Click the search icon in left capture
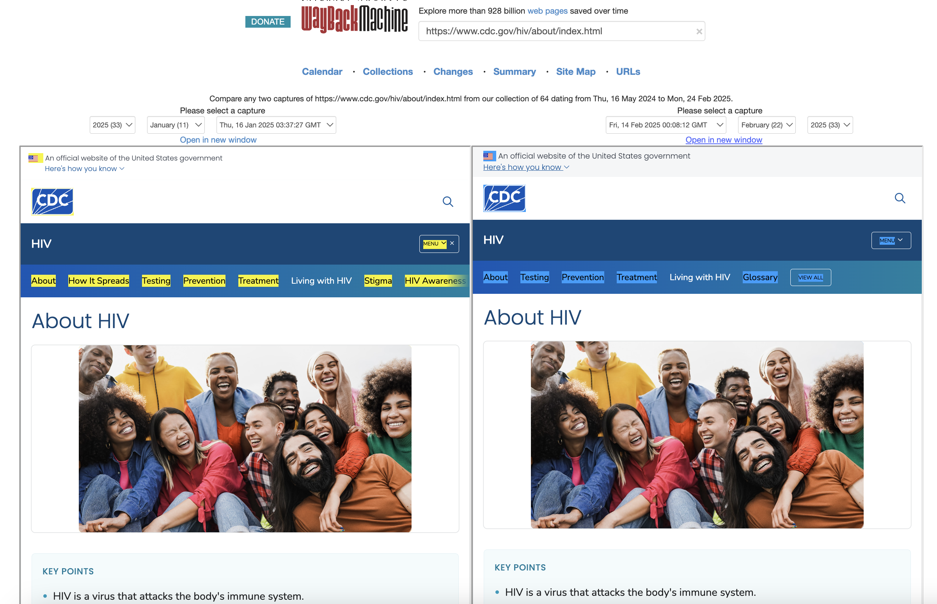Image resolution: width=937 pixels, height=604 pixels. (x=447, y=201)
